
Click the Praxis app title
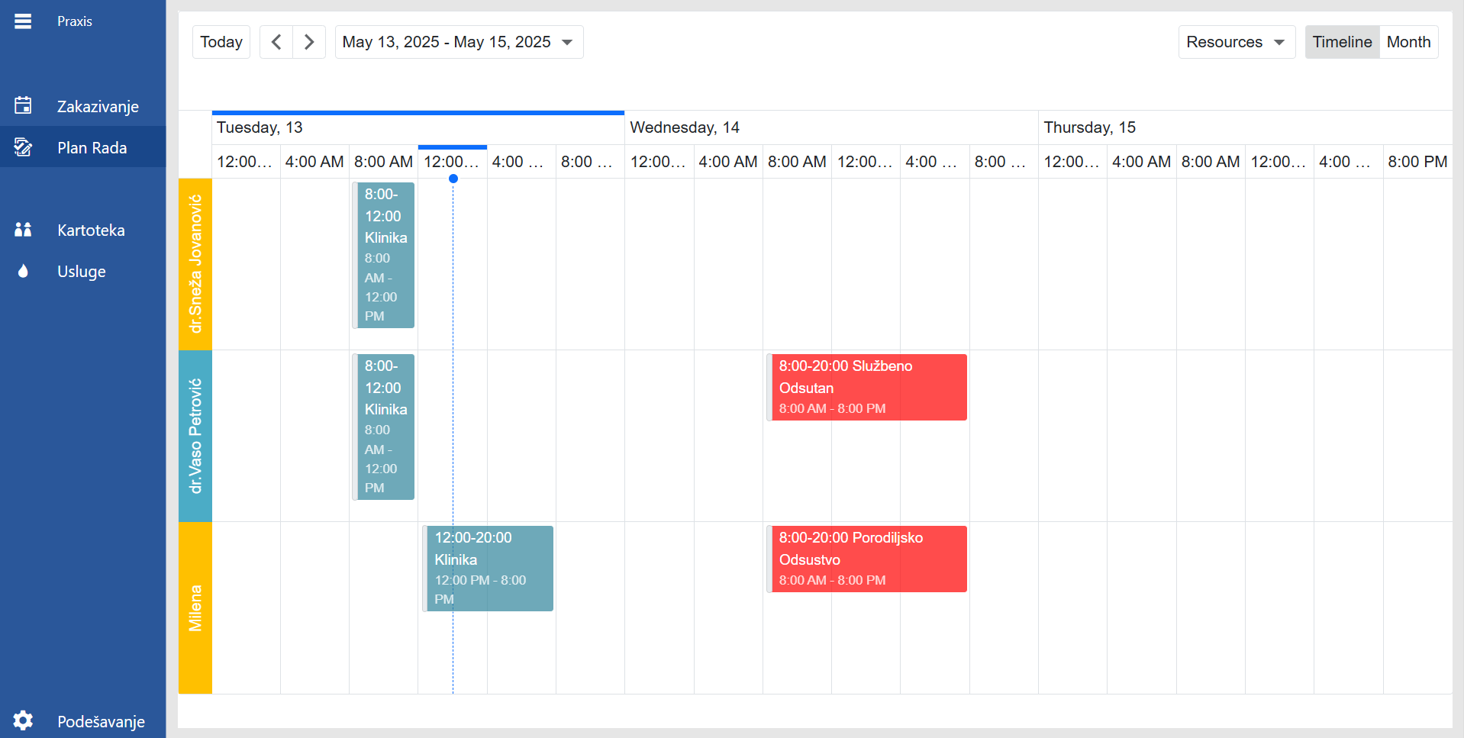coord(75,21)
